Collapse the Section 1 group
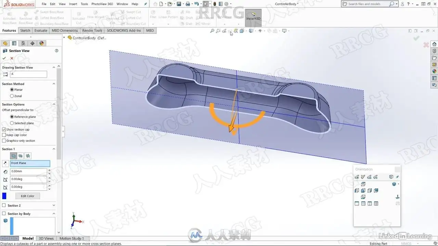The width and height of the screenshot is (438, 246). pyautogui.click(x=54, y=149)
